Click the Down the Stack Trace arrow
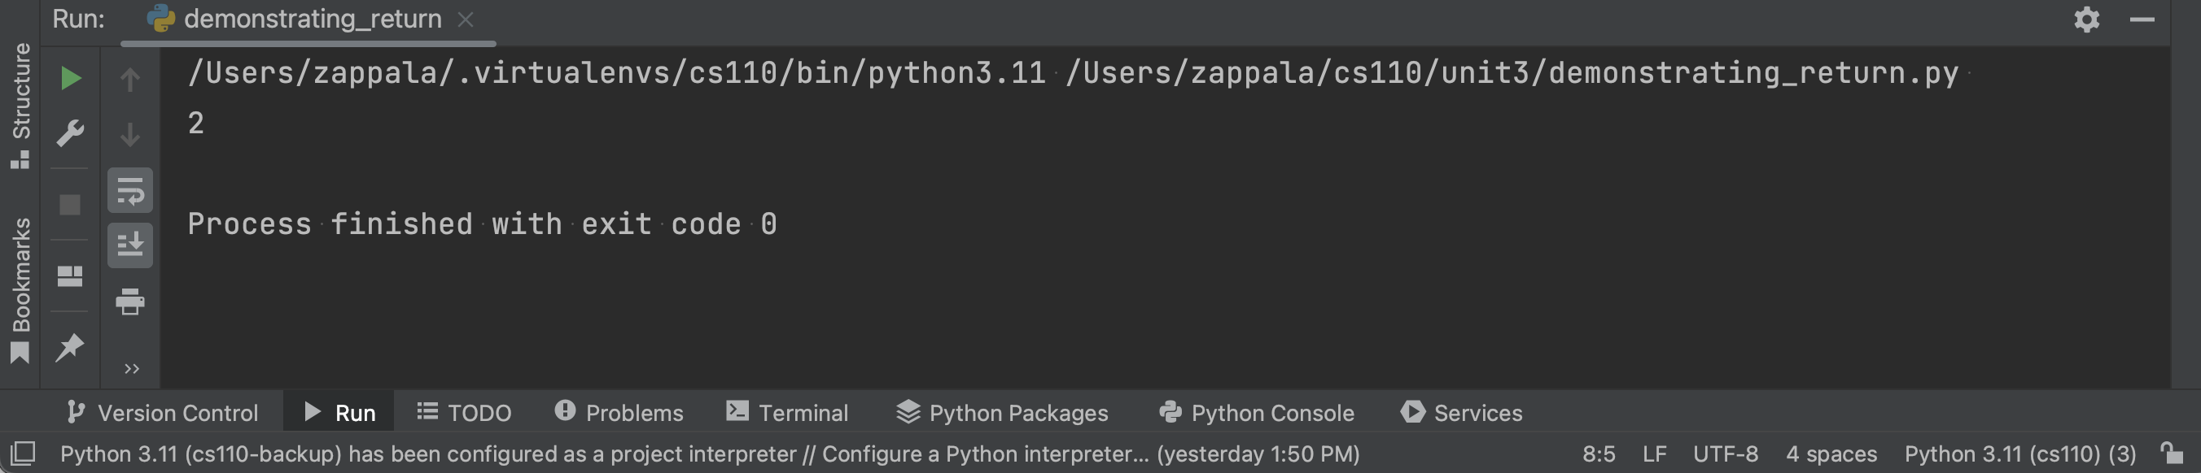Image resolution: width=2201 pixels, height=473 pixels. pyautogui.click(x=130, y=135)
